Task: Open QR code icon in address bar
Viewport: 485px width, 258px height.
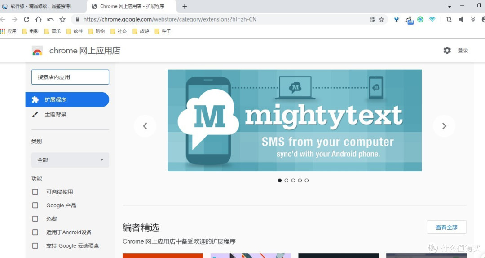Action: (373, 19)
